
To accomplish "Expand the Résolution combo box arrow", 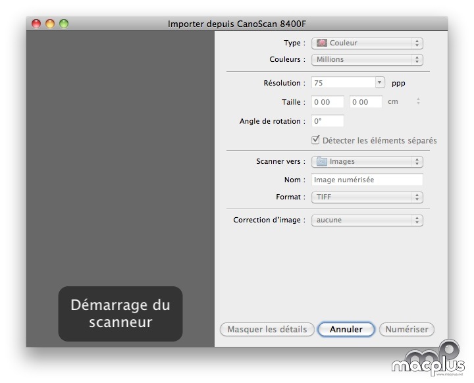I will pos(380,82).
